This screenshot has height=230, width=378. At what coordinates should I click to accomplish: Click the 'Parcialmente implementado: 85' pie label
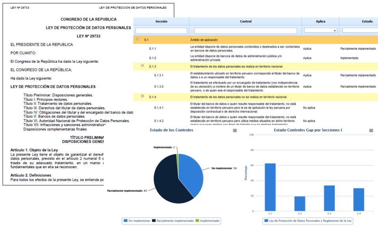point(127,191)
